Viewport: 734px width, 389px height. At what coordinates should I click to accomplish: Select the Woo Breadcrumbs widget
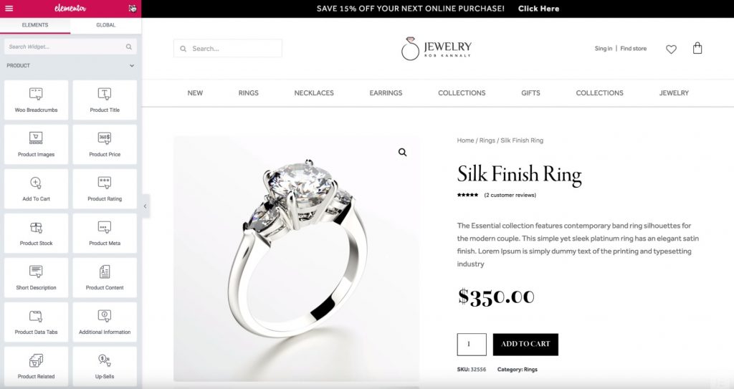[x=36, y=100]
